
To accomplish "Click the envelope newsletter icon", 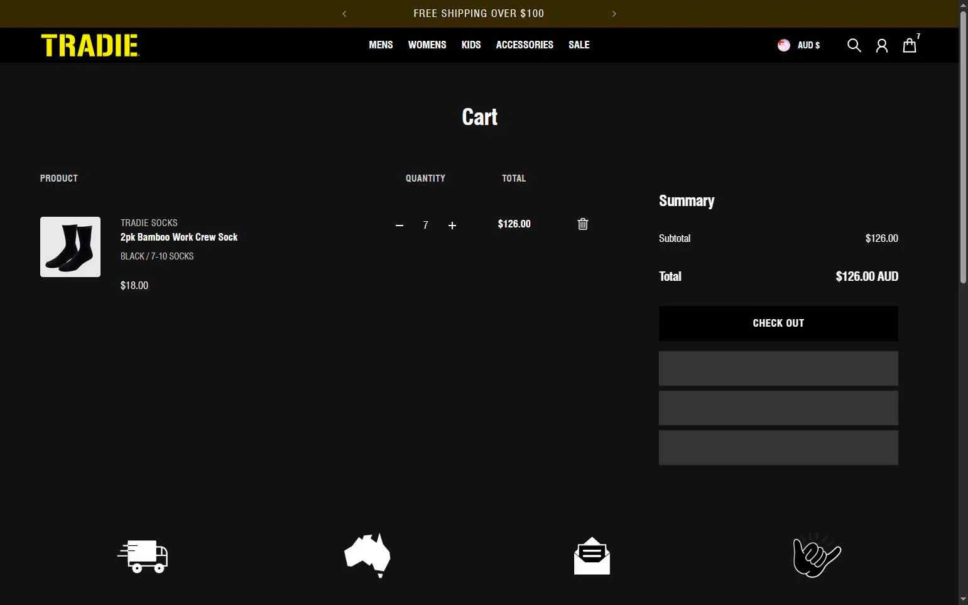I will pyautogui.click(x=592, y=556).
